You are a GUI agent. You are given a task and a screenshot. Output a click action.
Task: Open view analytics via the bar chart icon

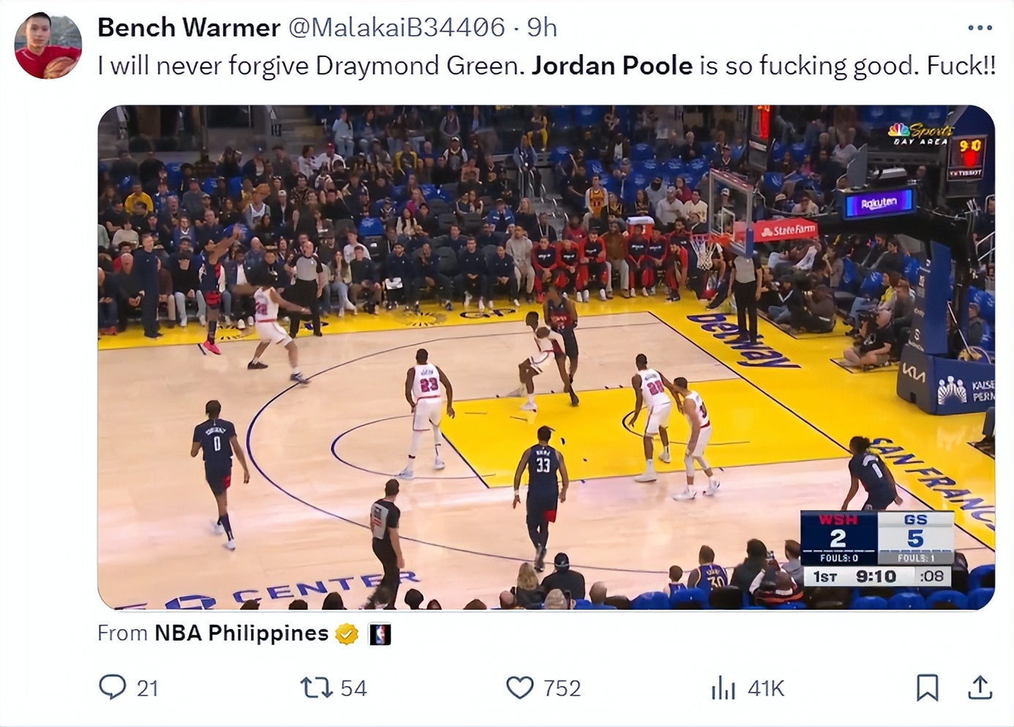point(723,688)
